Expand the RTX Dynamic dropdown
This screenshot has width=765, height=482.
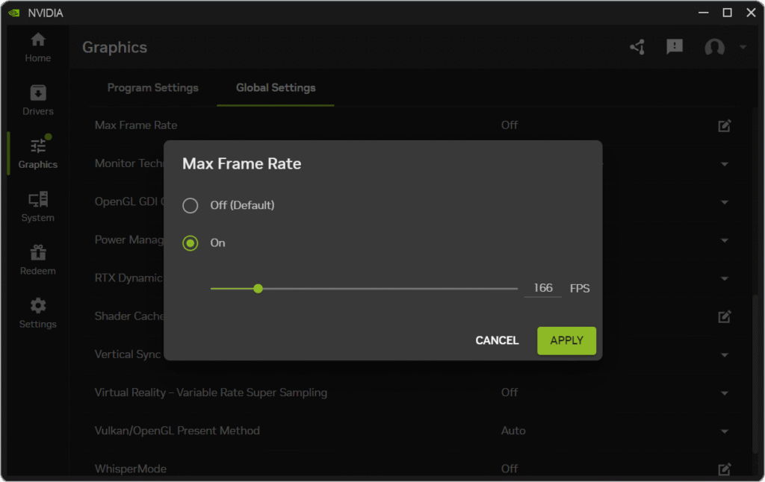725,278
